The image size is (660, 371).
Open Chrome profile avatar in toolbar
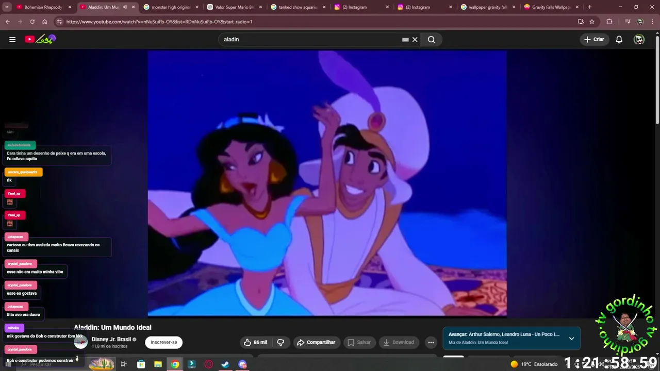point(640,22)
